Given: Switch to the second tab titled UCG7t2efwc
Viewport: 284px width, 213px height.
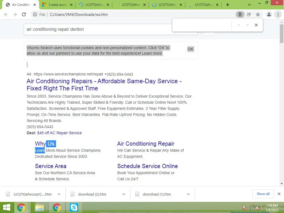Looking at the screenshot, I should [130, 5].
